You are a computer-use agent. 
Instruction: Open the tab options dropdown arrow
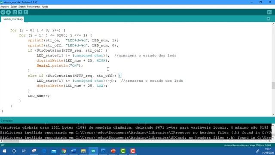pos(268,19)
